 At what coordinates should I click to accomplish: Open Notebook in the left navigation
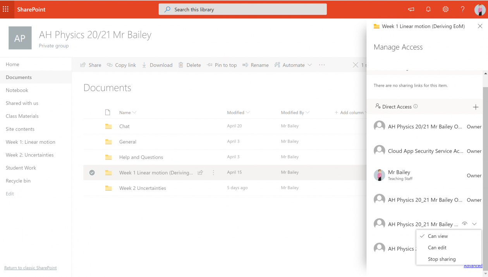tap(17, 90)
